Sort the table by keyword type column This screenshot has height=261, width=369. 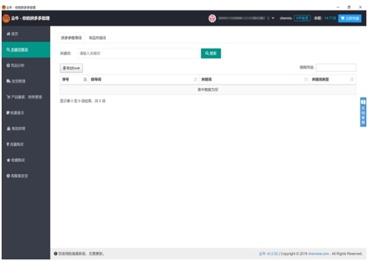(333, 79)
